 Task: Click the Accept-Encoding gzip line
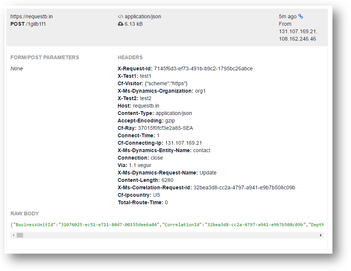146,121
